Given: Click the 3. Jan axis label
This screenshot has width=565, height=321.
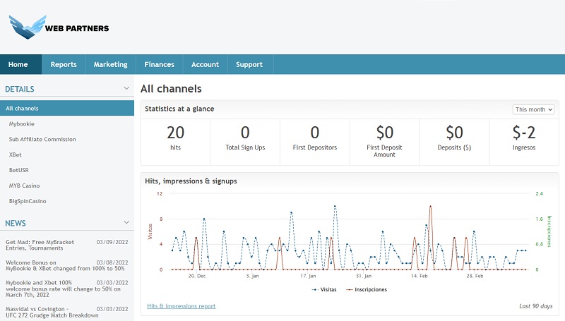Looking at the screenshot, I should tap(253, 276).
